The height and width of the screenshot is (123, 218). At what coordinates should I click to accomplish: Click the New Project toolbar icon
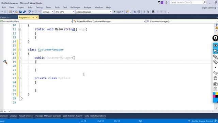tap(11, 12)
